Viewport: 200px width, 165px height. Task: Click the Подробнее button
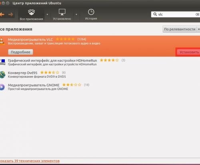coord(20,52)
